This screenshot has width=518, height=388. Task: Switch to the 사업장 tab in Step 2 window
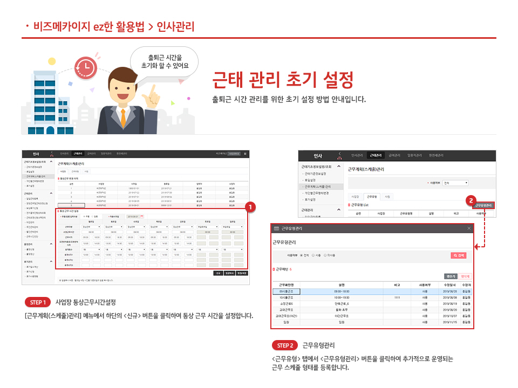tap(355, 197)
